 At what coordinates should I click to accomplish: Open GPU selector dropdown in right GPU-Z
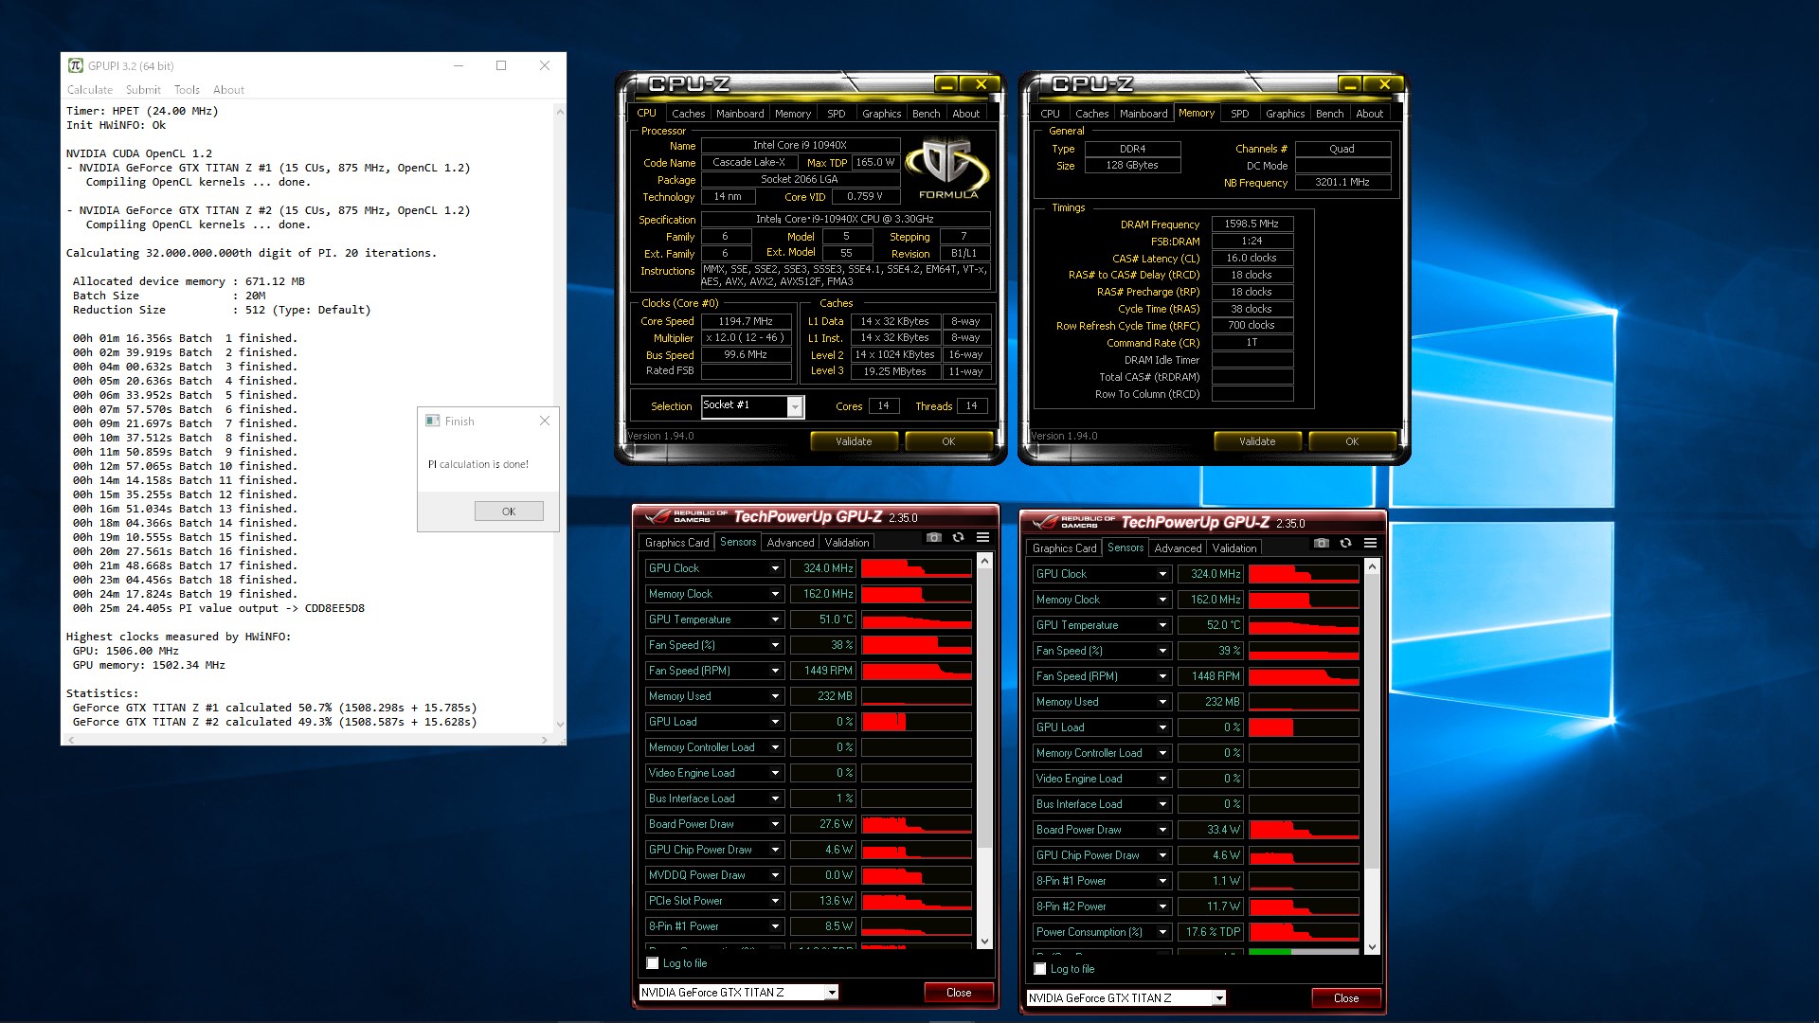[x=1218, y=998]
